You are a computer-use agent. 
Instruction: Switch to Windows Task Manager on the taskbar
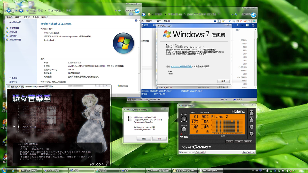(x=159, y=171)
